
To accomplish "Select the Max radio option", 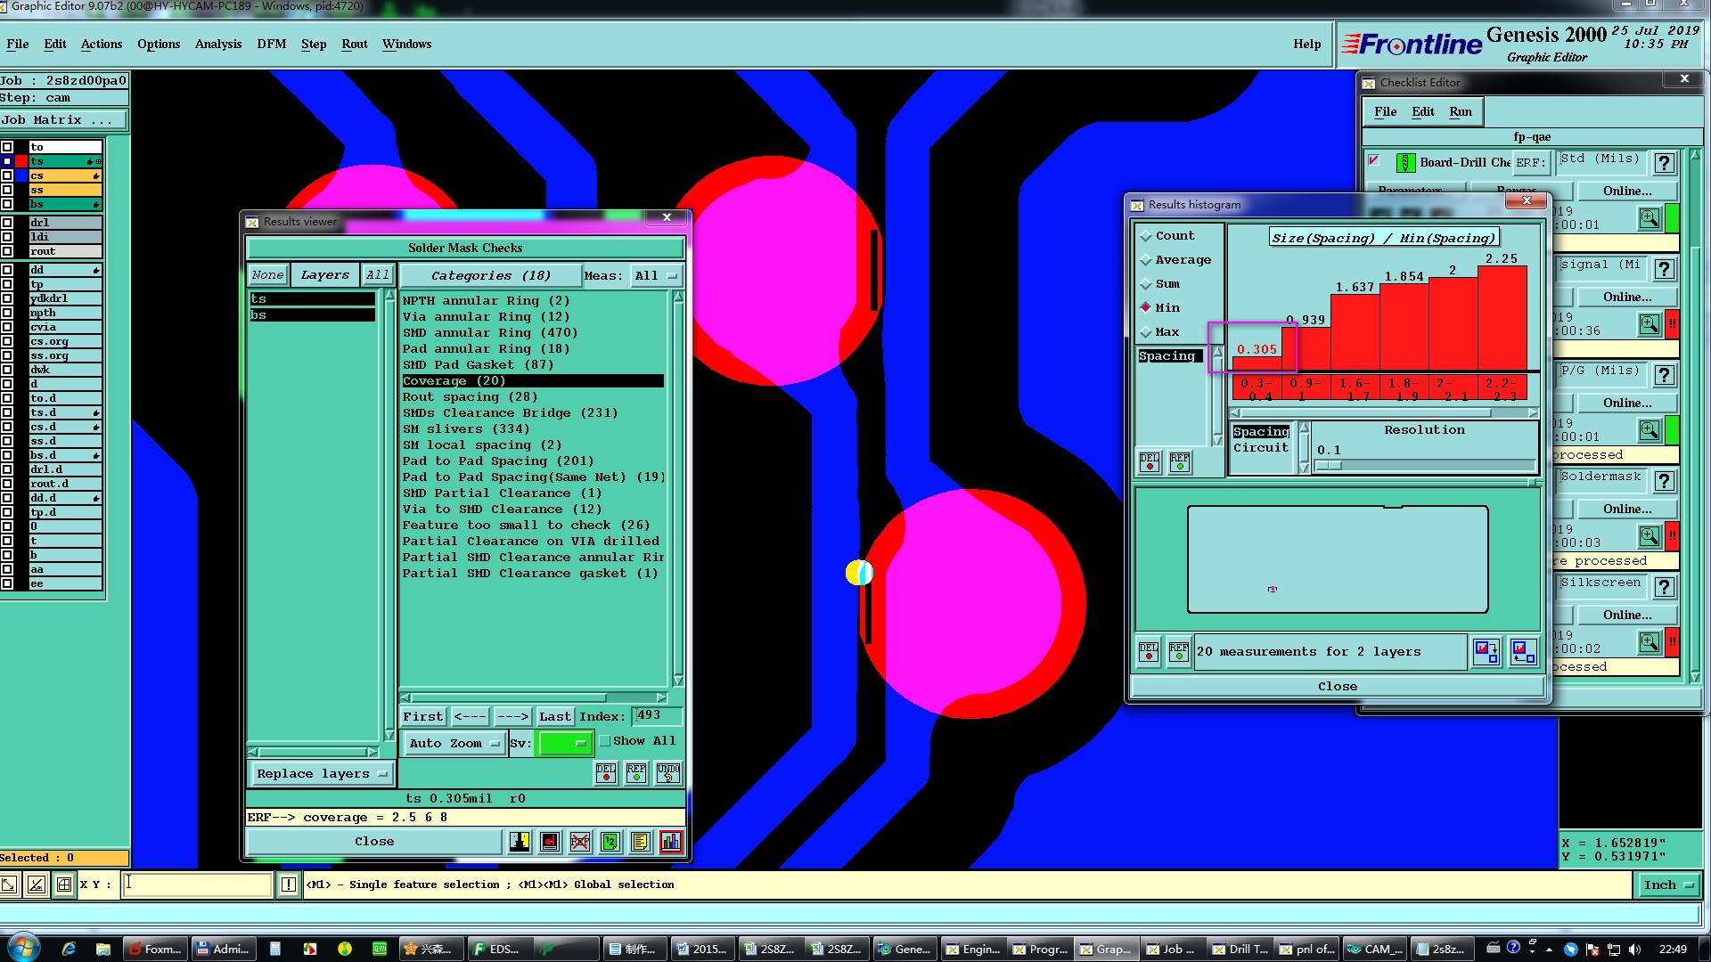I will pos(1146,332).
